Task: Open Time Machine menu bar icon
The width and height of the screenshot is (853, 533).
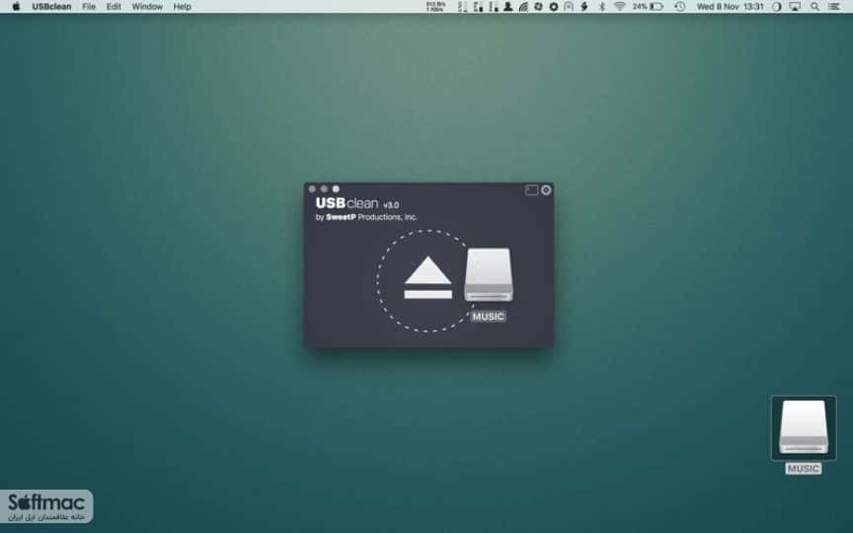Action: click(679, 7)
